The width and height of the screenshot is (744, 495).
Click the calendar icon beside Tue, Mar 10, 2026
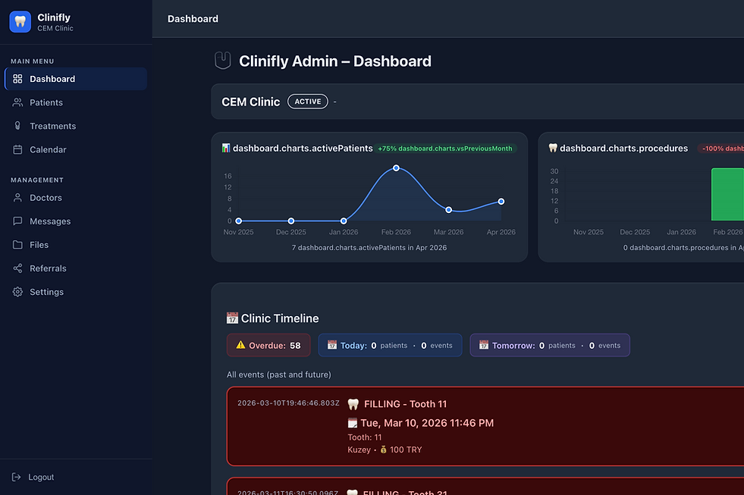coord(352,423)
